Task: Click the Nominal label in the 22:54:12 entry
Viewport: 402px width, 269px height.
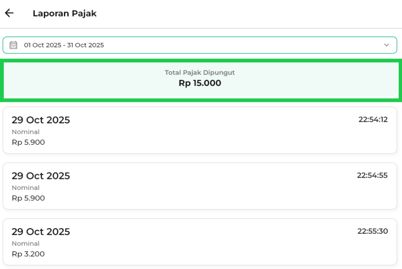Action: click(x=26, y=132)
